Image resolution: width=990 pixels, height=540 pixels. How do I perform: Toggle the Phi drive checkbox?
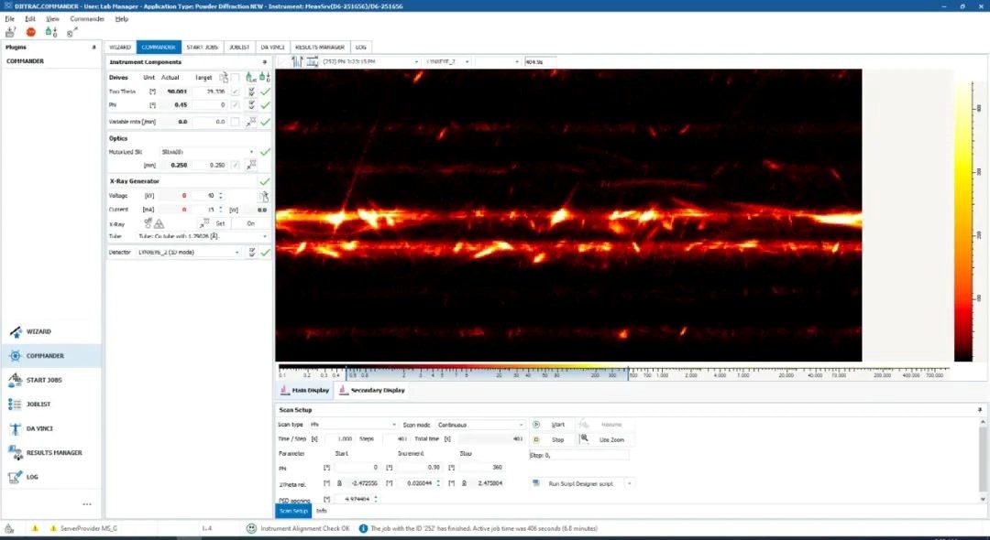coord(236,105)
